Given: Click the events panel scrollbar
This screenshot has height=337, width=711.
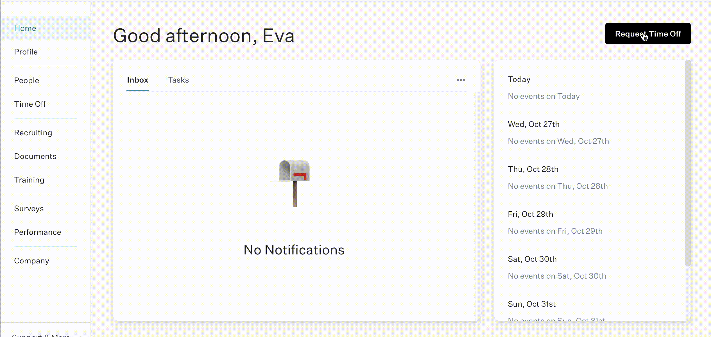Looking at the screenshot, I should tap(688, 163).
